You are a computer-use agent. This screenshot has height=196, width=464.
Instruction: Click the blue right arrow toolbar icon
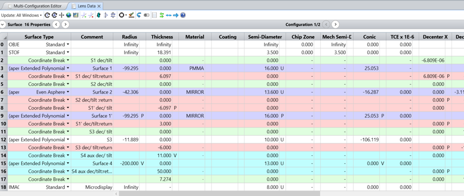(176, 15)
